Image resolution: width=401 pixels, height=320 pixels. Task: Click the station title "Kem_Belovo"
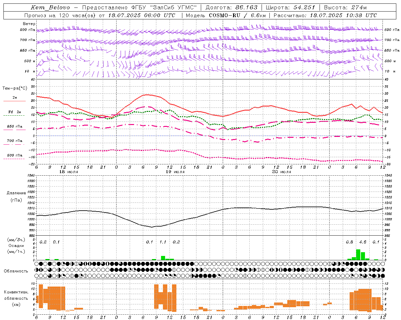[x=50, y=7]
